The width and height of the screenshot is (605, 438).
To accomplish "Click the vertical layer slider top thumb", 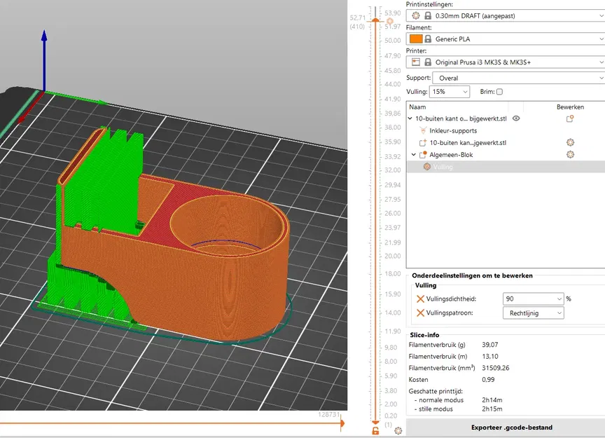I will click(x=375, y=20).
